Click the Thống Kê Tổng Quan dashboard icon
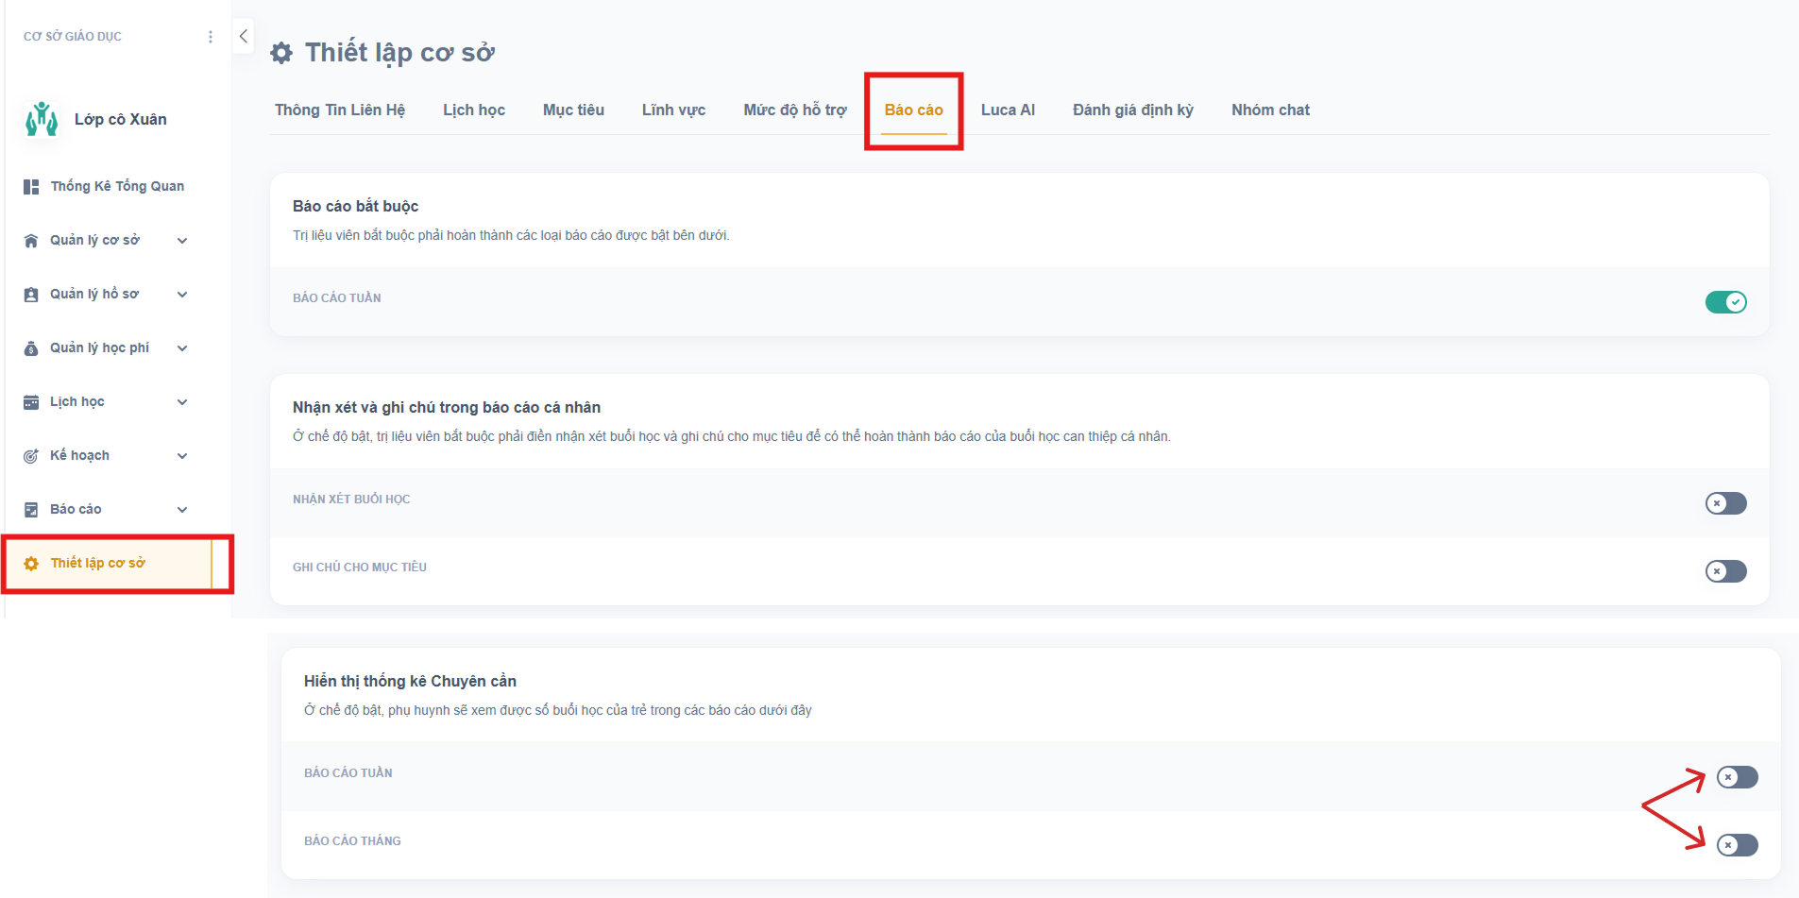 tap(31, 187)
